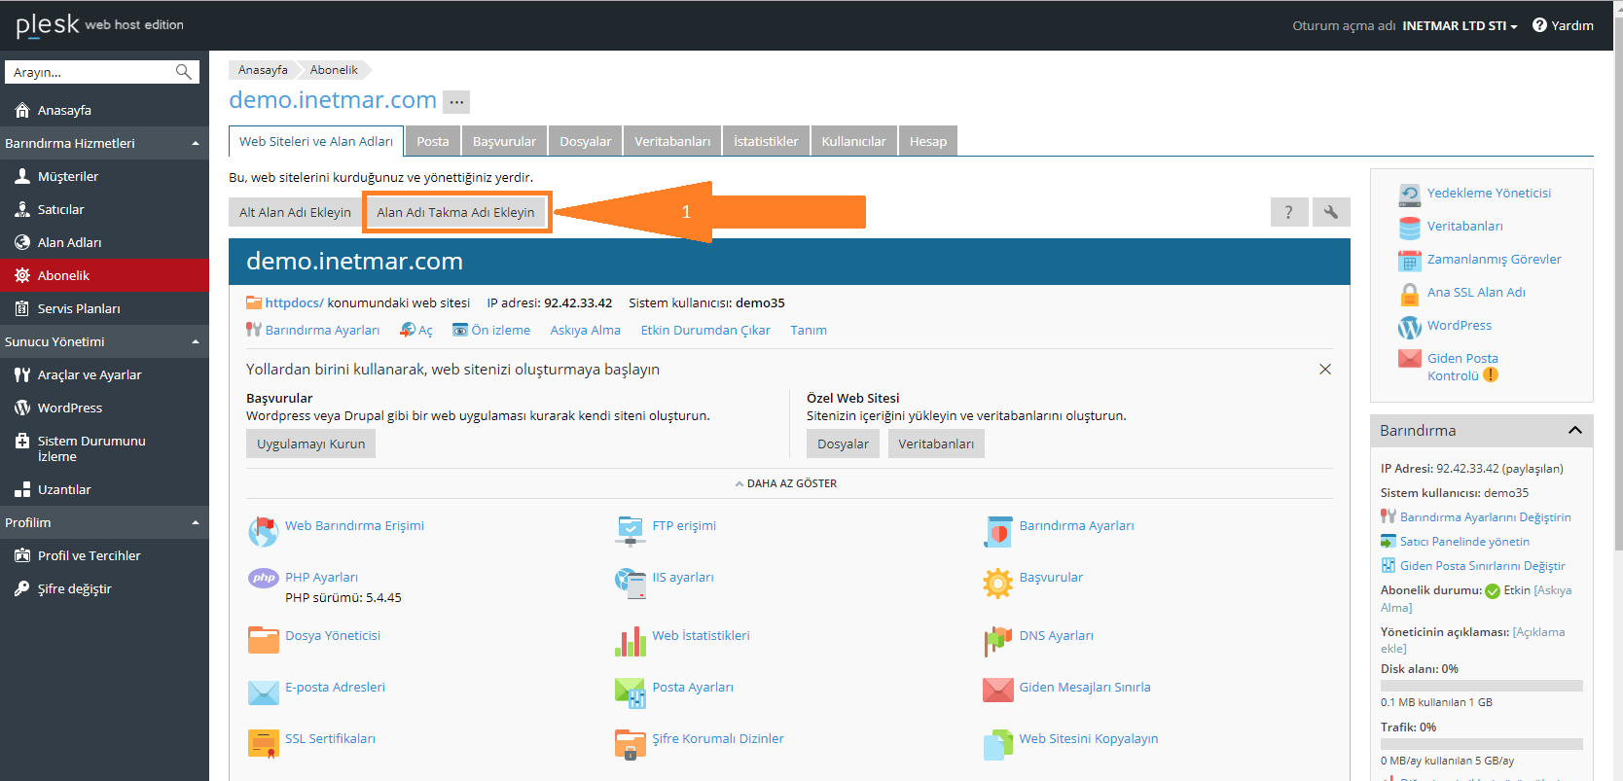Open the INETMAR LTD STI user dropdown
Viewport: 1623px width, 781px height.
coord(1460,25)
